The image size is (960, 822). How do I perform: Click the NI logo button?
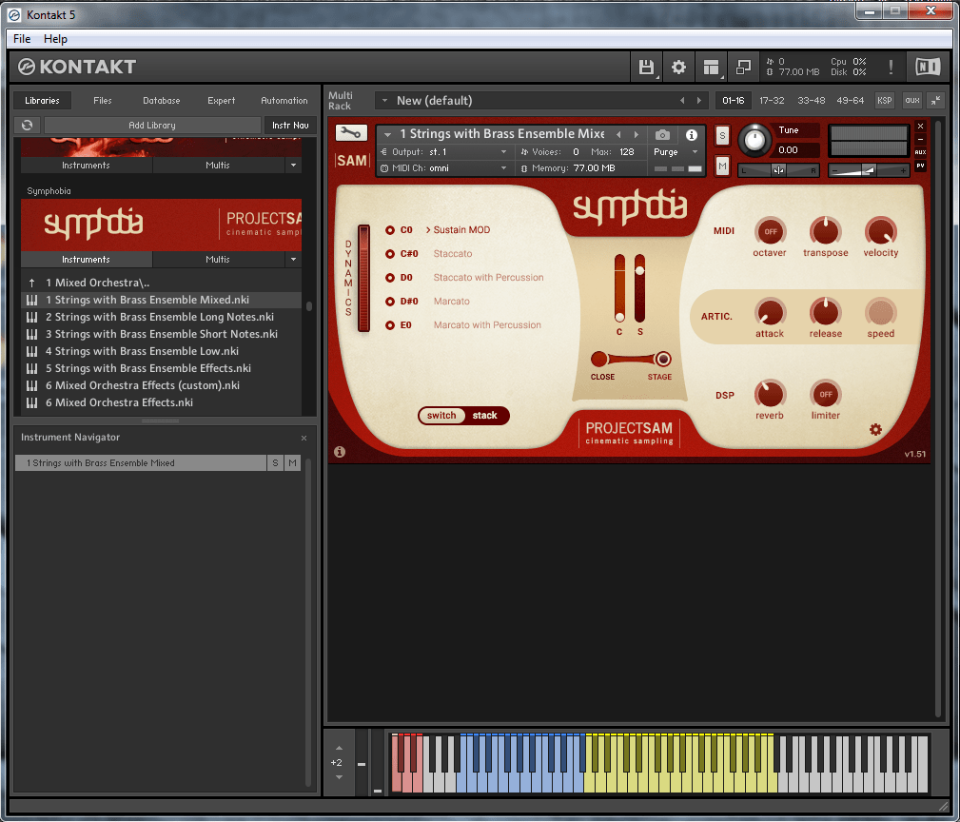tap(928, 67)
